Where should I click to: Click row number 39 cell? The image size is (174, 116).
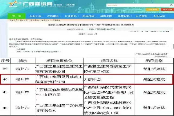pos(5,69)
